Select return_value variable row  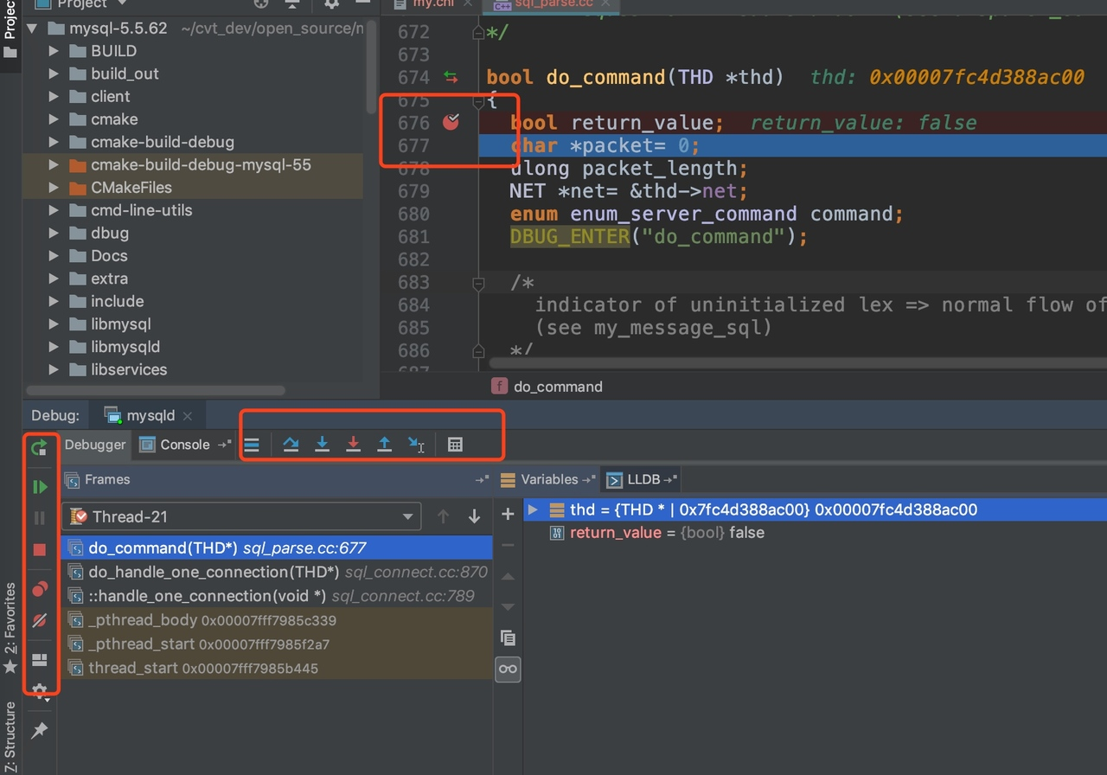coord(815,533)
